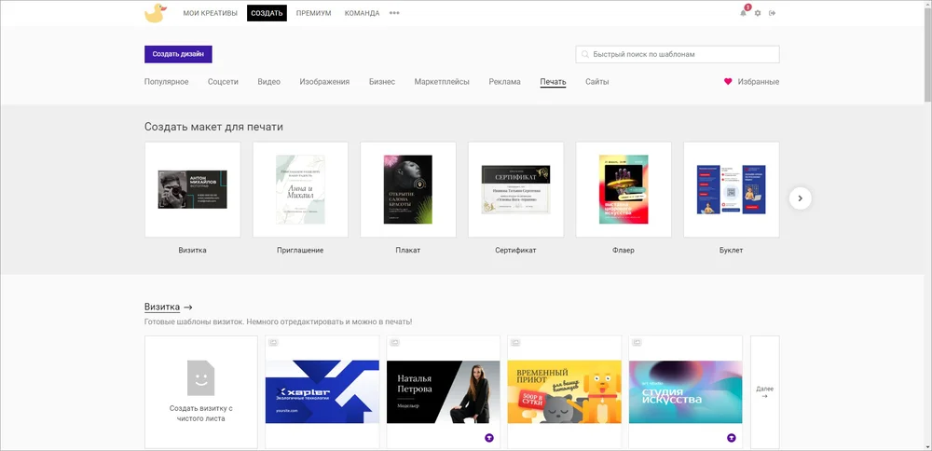Screen dimensions: 932x451
Task: Switch to Изображения tab
Action: (324, 82)
